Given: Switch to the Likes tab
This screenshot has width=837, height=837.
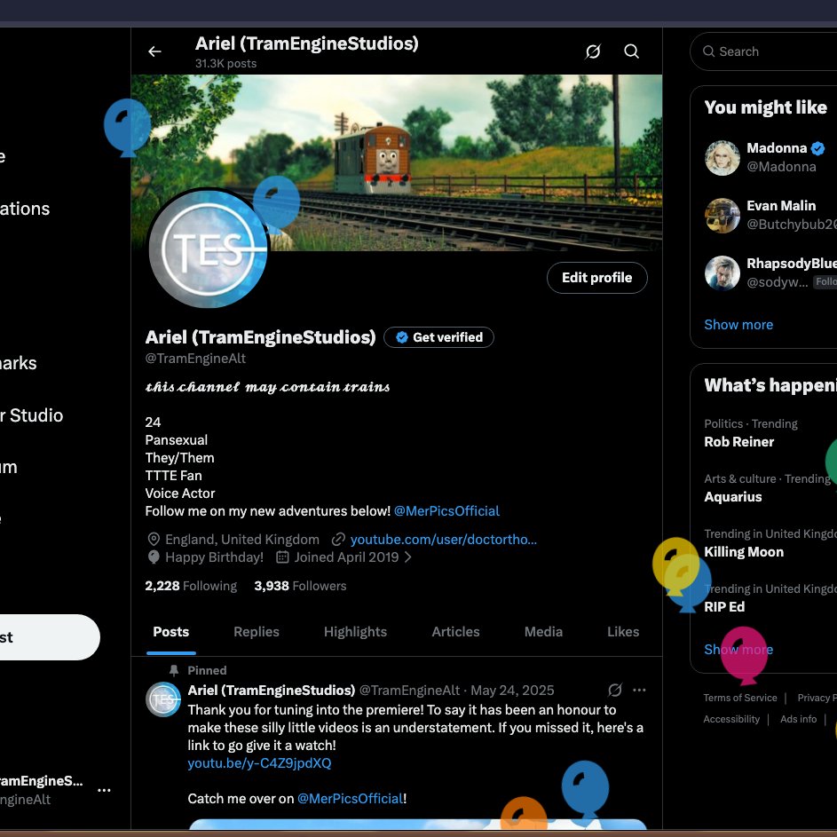Looking at the screenshot, I should point(623,632).
